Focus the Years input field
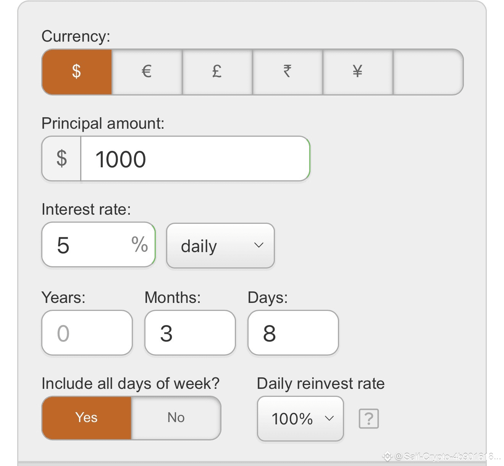 pyautogui.click(x=87, y=333)
